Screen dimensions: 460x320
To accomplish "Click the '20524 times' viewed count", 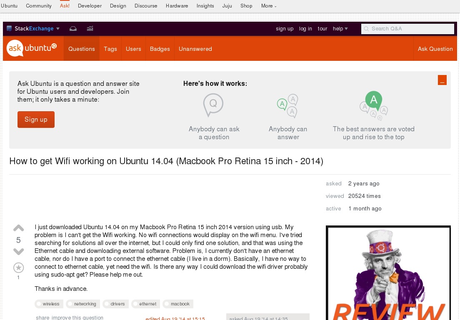I will [x=364, y=196].
